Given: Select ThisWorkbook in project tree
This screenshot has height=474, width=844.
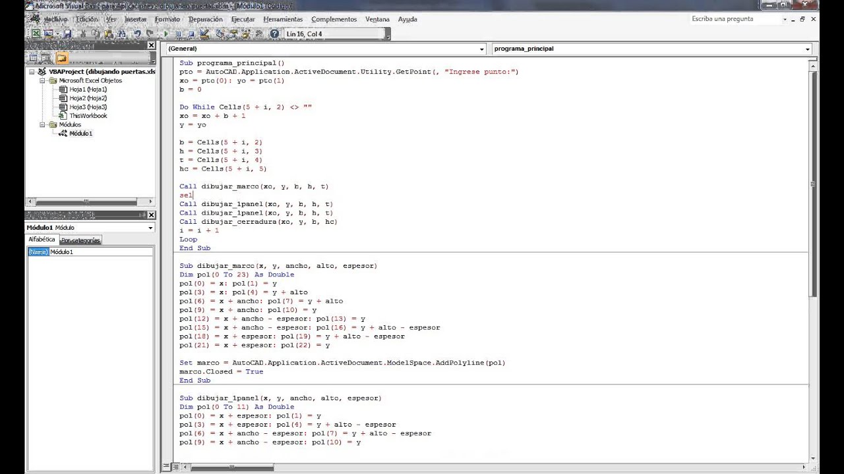Looking at the screenshot, I should 88,116.
